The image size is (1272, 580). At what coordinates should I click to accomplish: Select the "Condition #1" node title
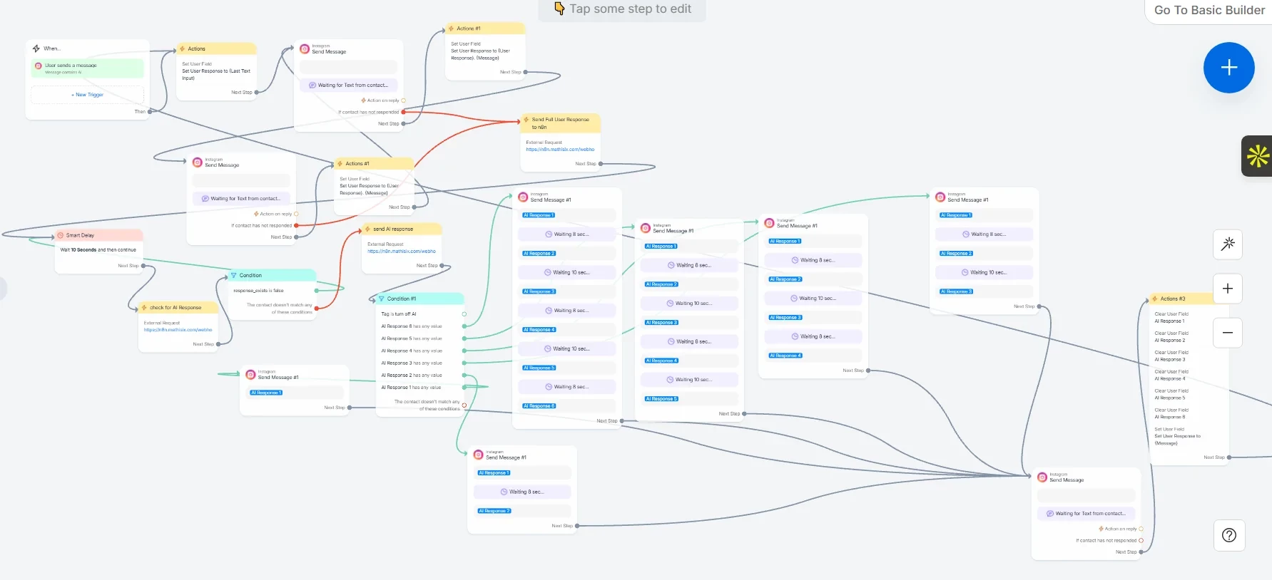click(x=402, y=299)
